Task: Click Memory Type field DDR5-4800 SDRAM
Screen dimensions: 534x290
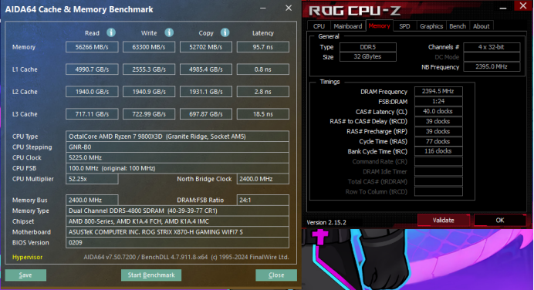Action: tap(177, 211)
